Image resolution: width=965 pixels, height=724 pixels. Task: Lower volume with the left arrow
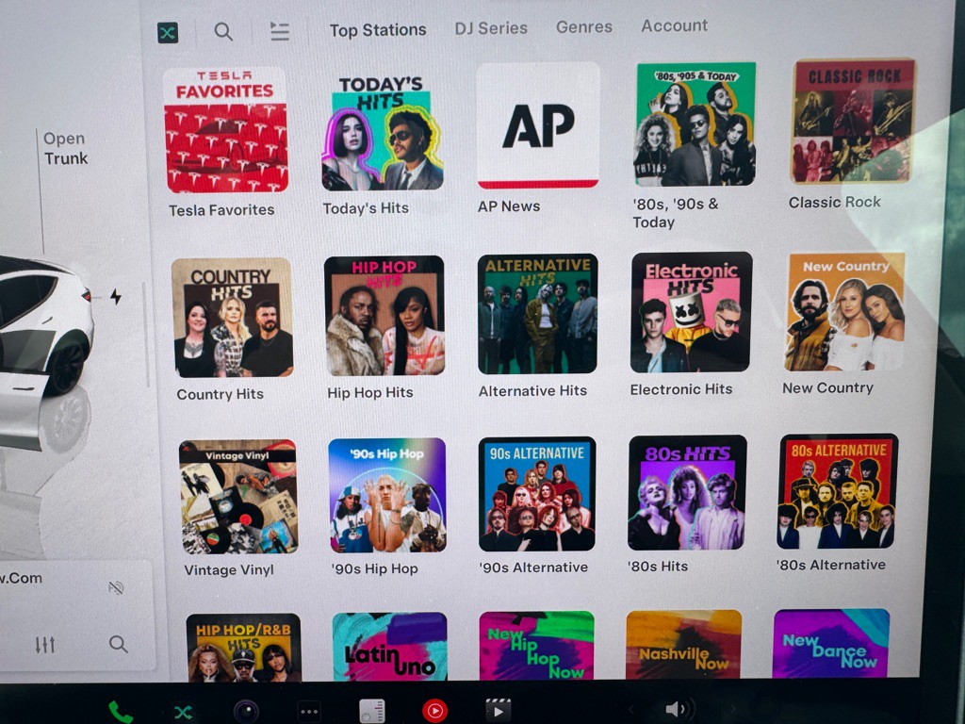click(x=630, y=710)
